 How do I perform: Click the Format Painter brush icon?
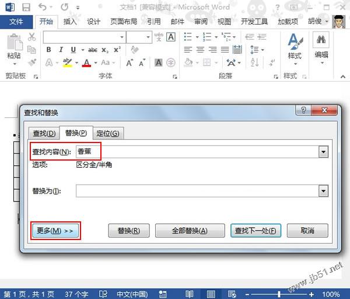coord(32,62)
